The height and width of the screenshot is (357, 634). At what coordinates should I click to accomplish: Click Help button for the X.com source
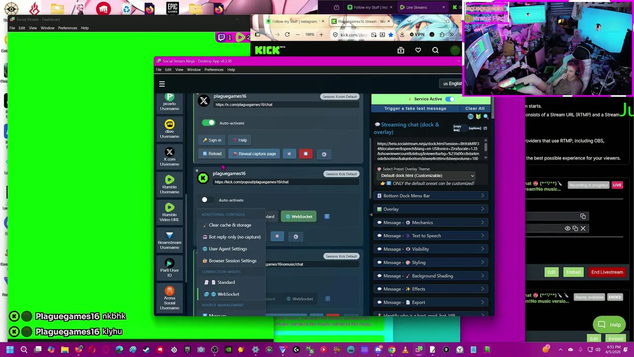tap(240, 140)
